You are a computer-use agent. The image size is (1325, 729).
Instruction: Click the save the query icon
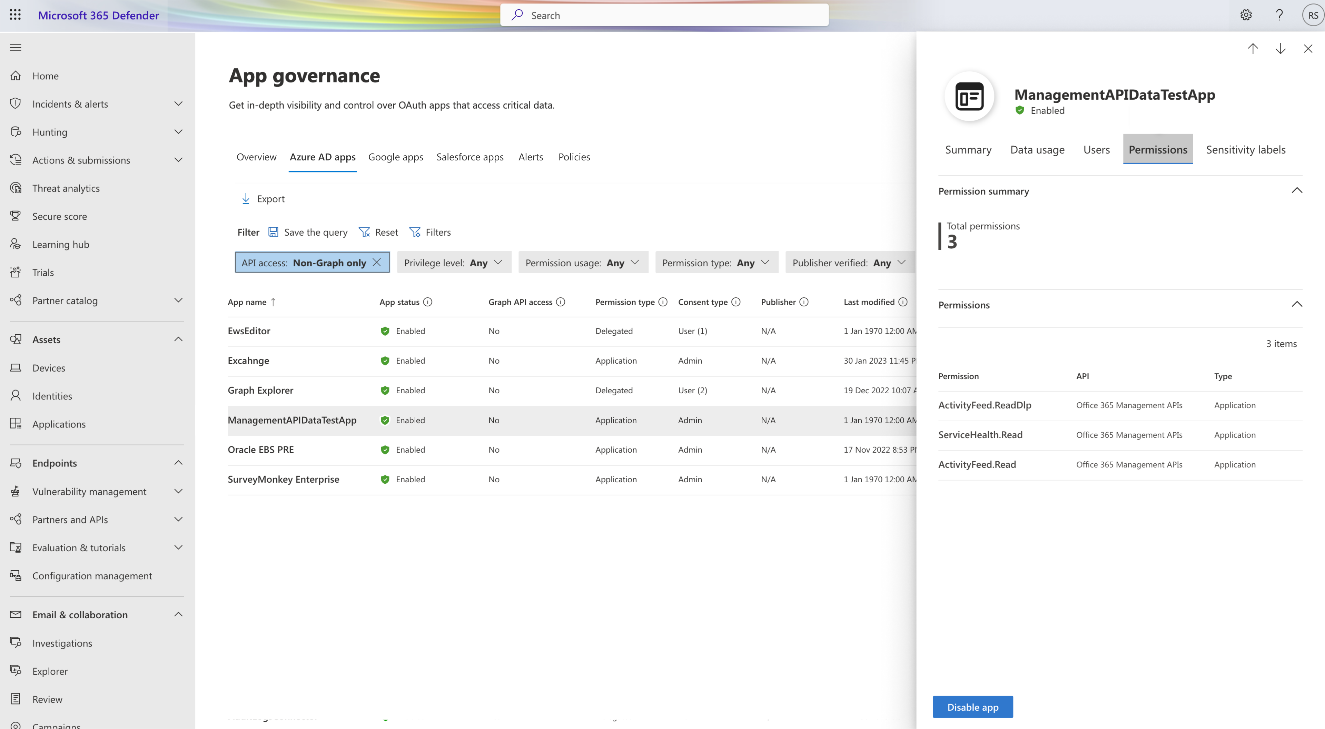point(274,231)
